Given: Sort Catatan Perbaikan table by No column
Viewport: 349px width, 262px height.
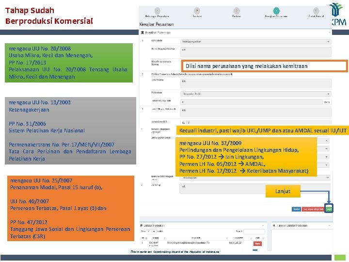Looking at the screenshot, I should tap(144, 238).
